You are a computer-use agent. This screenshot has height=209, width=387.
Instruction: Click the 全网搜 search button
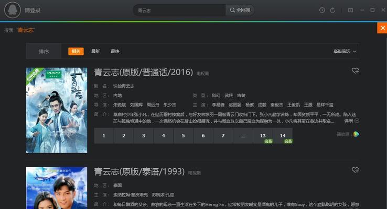240,10
